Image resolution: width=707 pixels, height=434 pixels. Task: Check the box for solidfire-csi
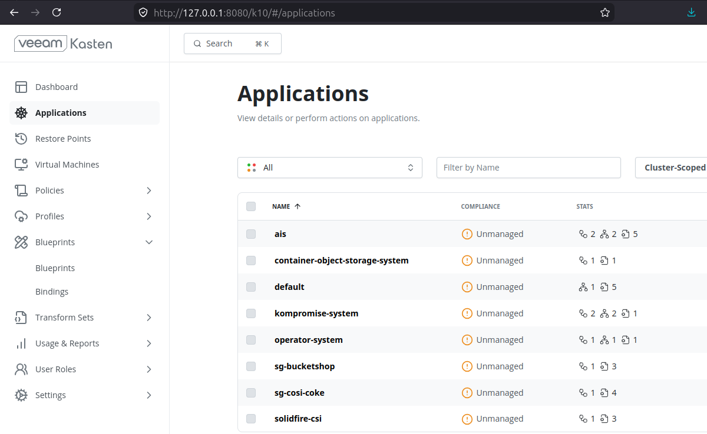click(x=251, y=419)
